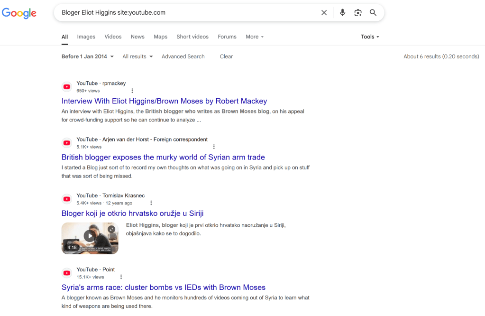The width and height of the screenshot is (485, 316).
Task: Click YouTube favicon beside rpmackey result
Action: pos(67,87)
